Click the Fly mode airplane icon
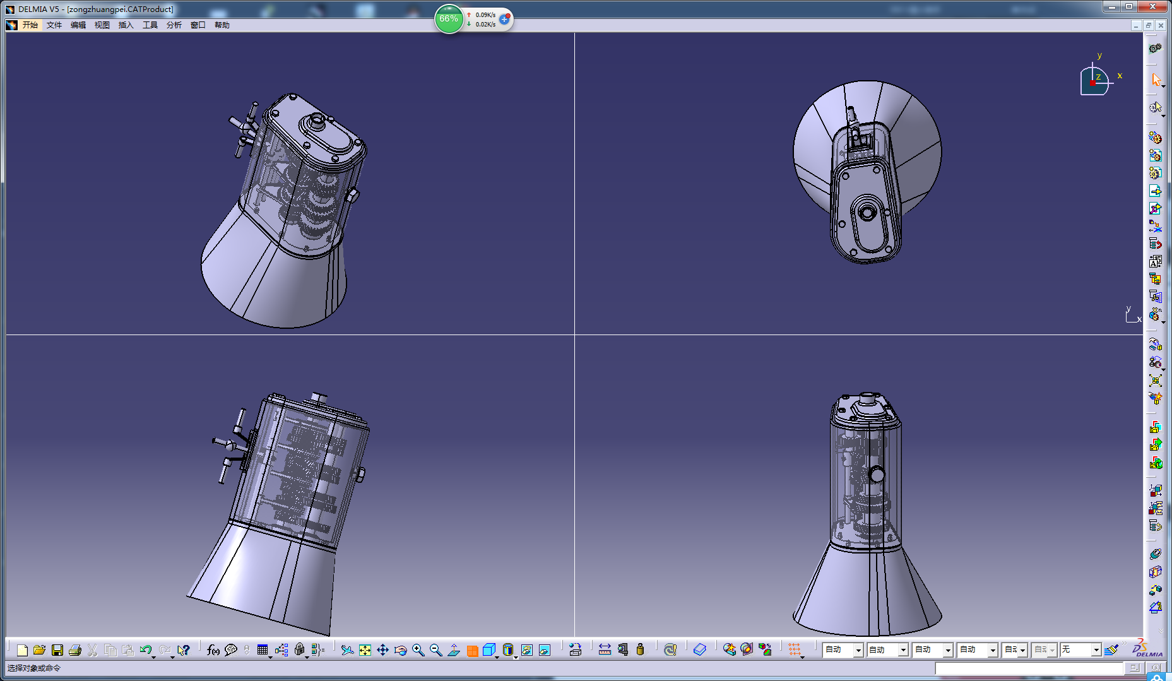The image size is (1172, 681). point(346,650)
